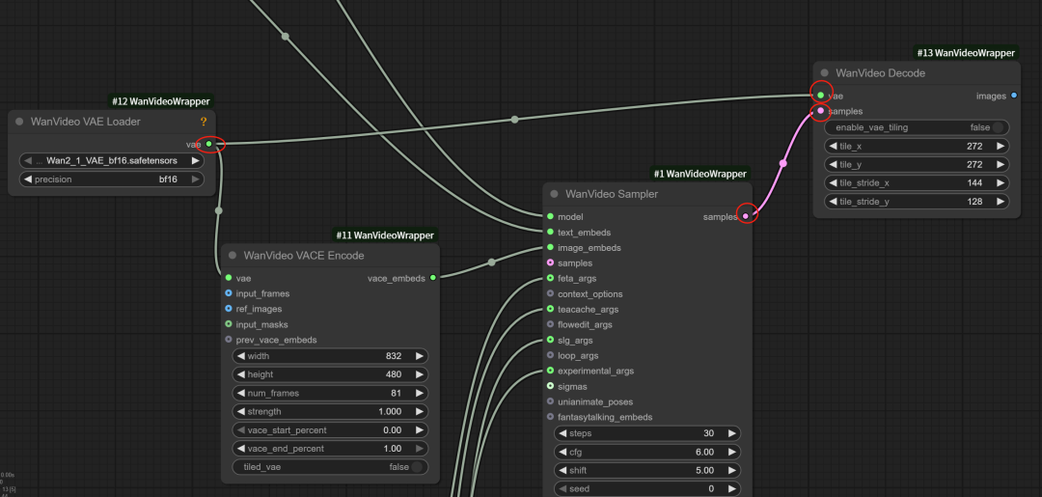Collapse the WanVideo Sampler node via its title dot
The height and width of the screenshot is (497, 1042).
click(553, 194)
